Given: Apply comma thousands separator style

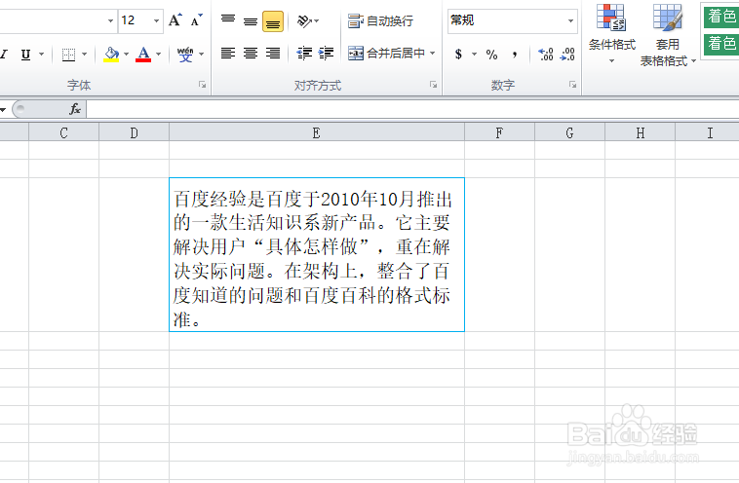Looking at the screenshot, I should coord(515,55).
